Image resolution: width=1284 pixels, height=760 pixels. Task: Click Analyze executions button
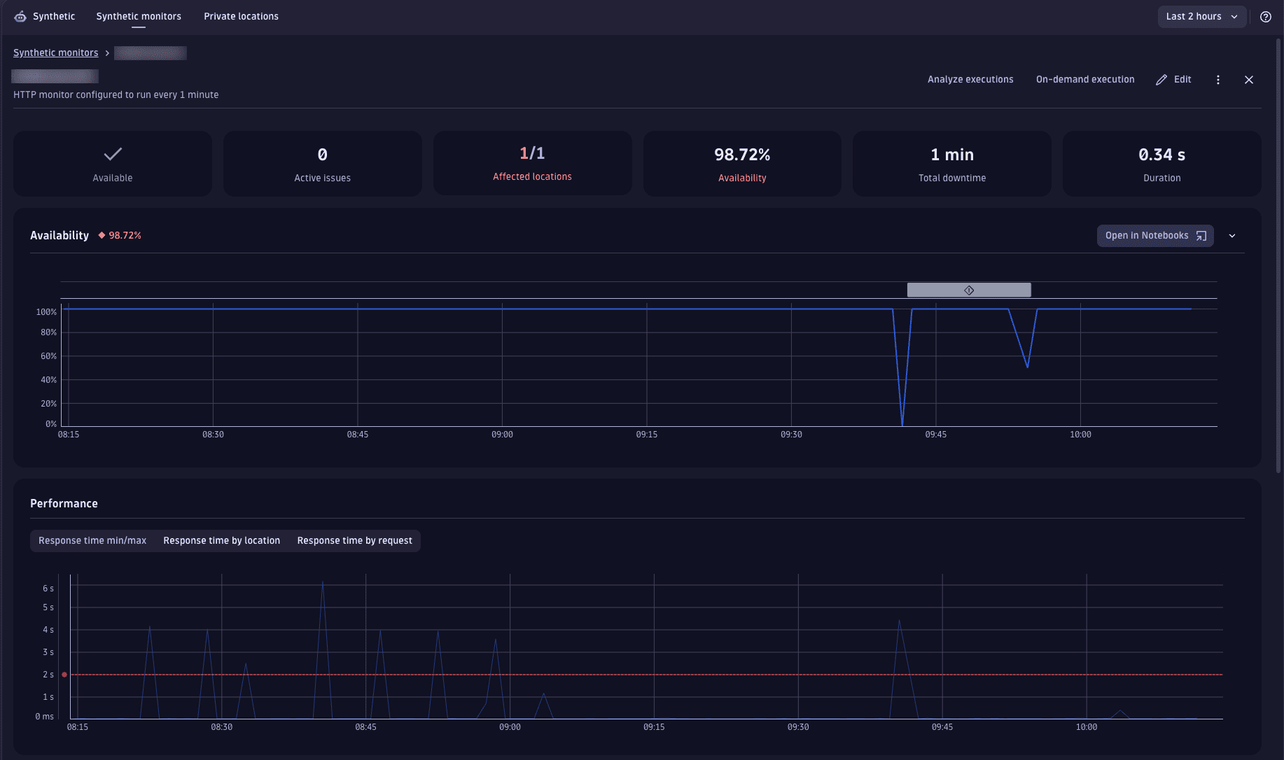(x=970, y=80)
